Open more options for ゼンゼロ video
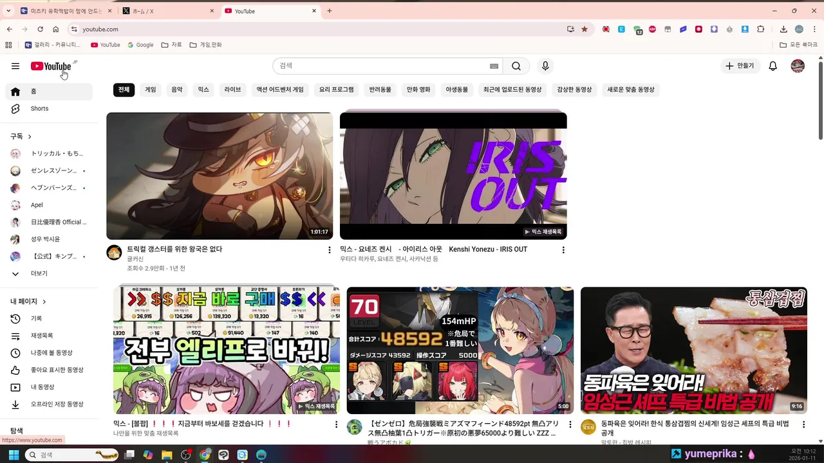824x463 pixels. (570, 424)
